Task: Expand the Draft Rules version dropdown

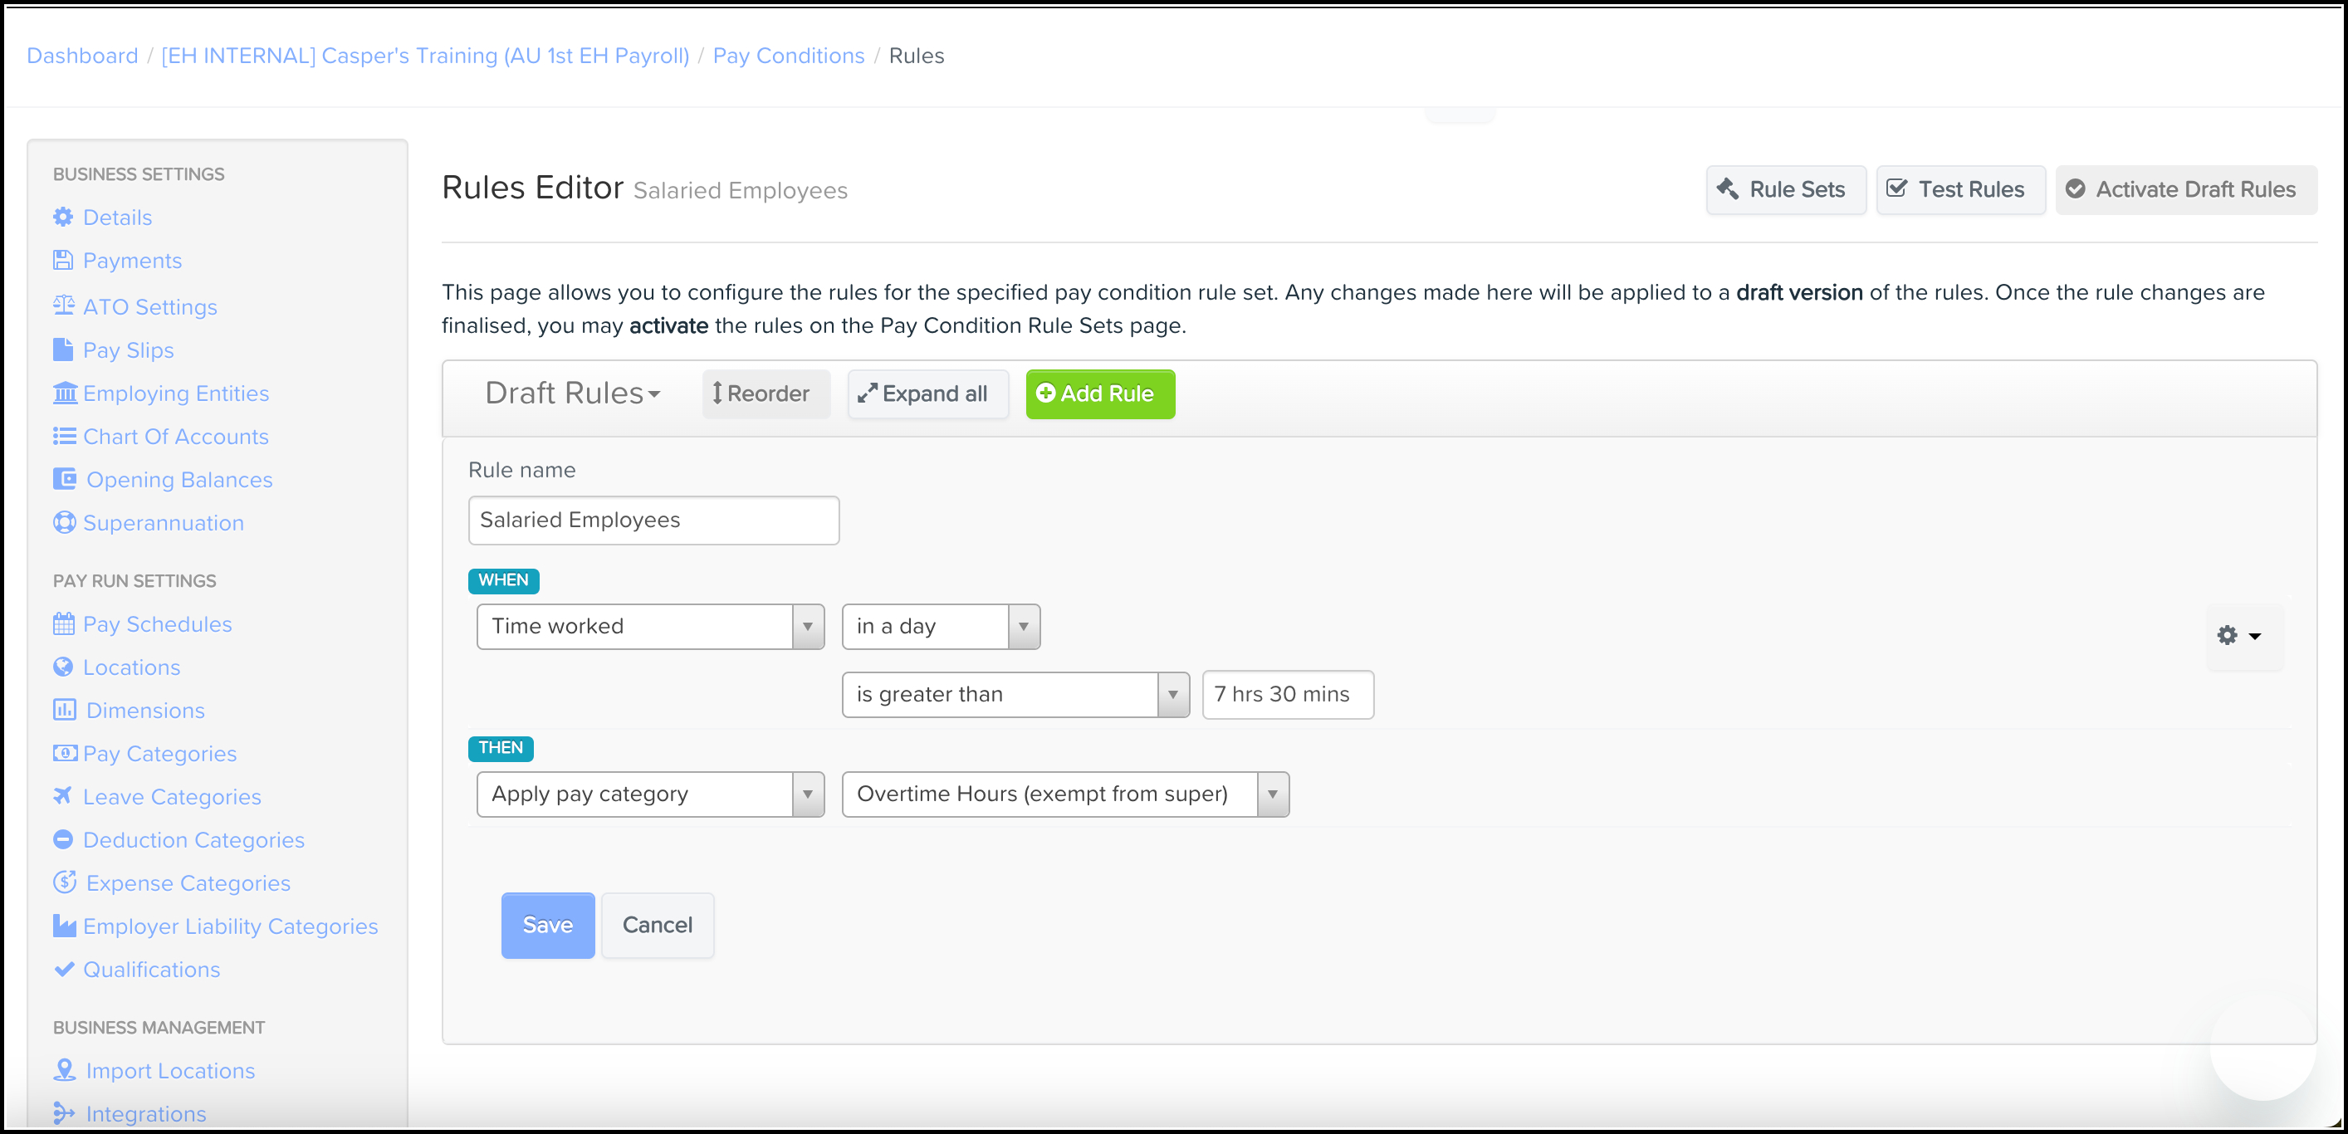Action: point(571,393)
